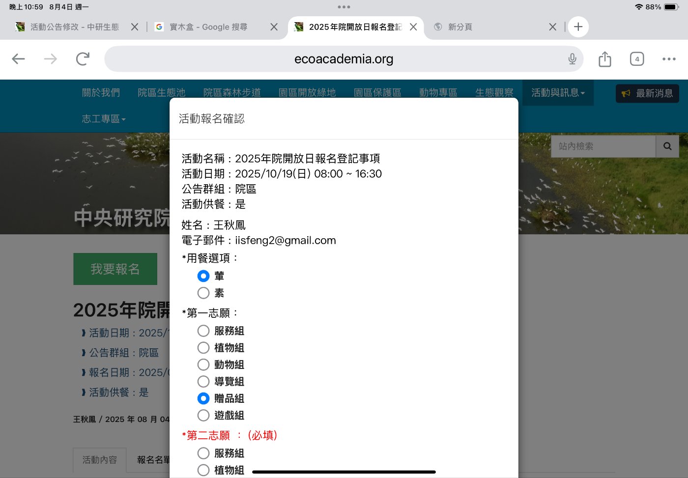Click the site search magnifier icon
688x478 pixels.
(x=667, y=146)
